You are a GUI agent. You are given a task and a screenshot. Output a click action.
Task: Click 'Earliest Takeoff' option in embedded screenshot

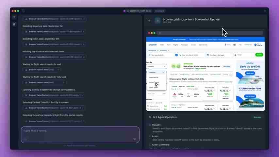click(154, 82)
